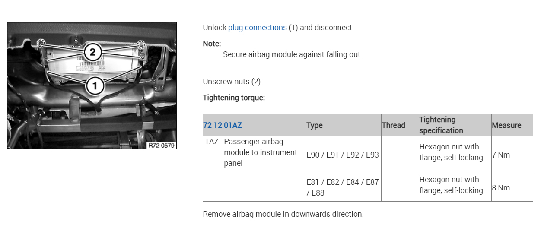Click the "E81 / E82 / E84 / E87 / E88" cell

(343, 187)
